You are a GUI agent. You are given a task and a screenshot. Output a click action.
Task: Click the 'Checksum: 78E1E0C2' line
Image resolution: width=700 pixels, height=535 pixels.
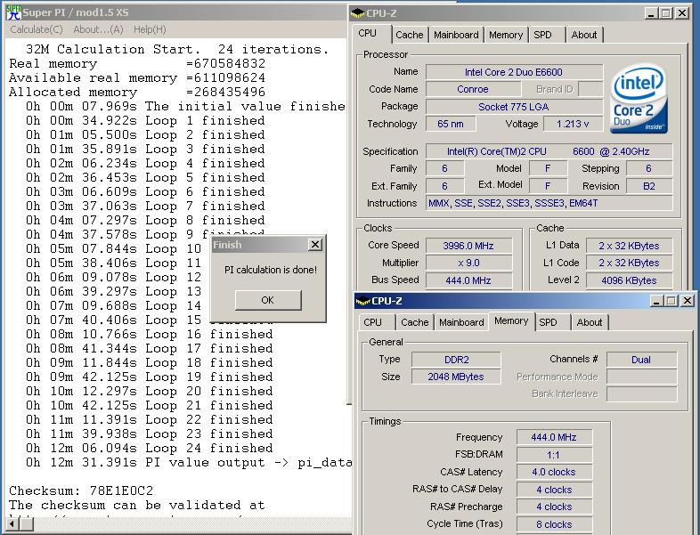pyautogui.click(x=81, y=490)
